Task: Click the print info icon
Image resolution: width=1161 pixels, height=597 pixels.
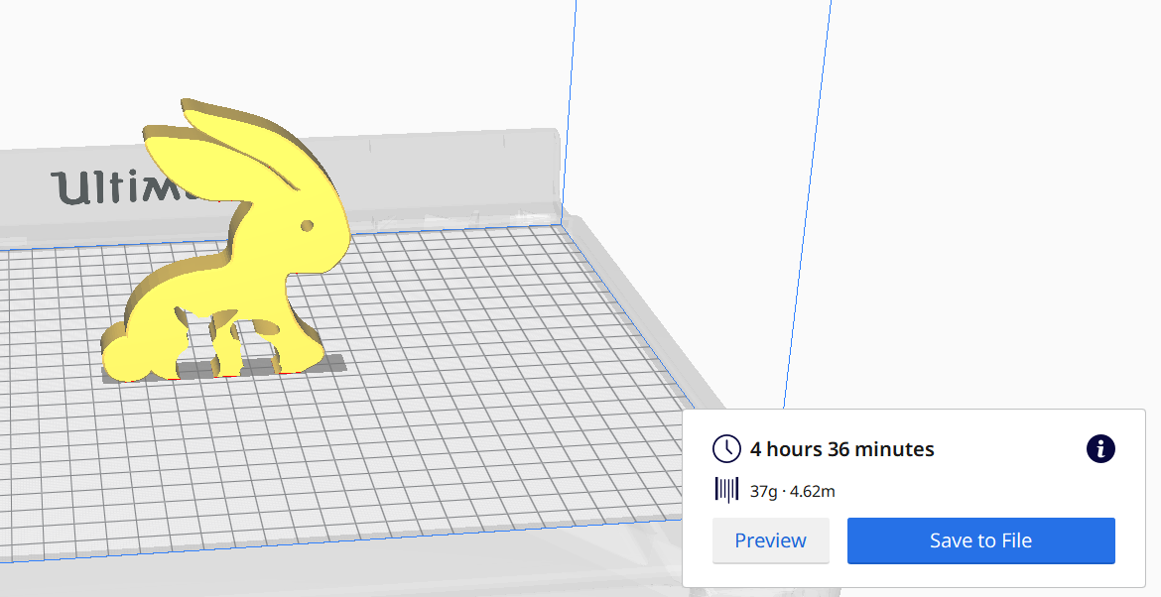Action: point(1100,448)
